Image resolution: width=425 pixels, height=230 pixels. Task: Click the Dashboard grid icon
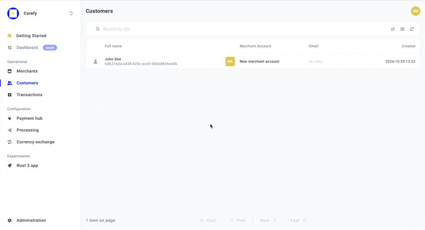click(9, 48)
